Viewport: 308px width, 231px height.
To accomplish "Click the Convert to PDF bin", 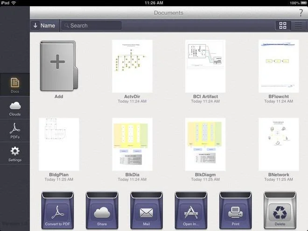I will [x=57, y=210].
